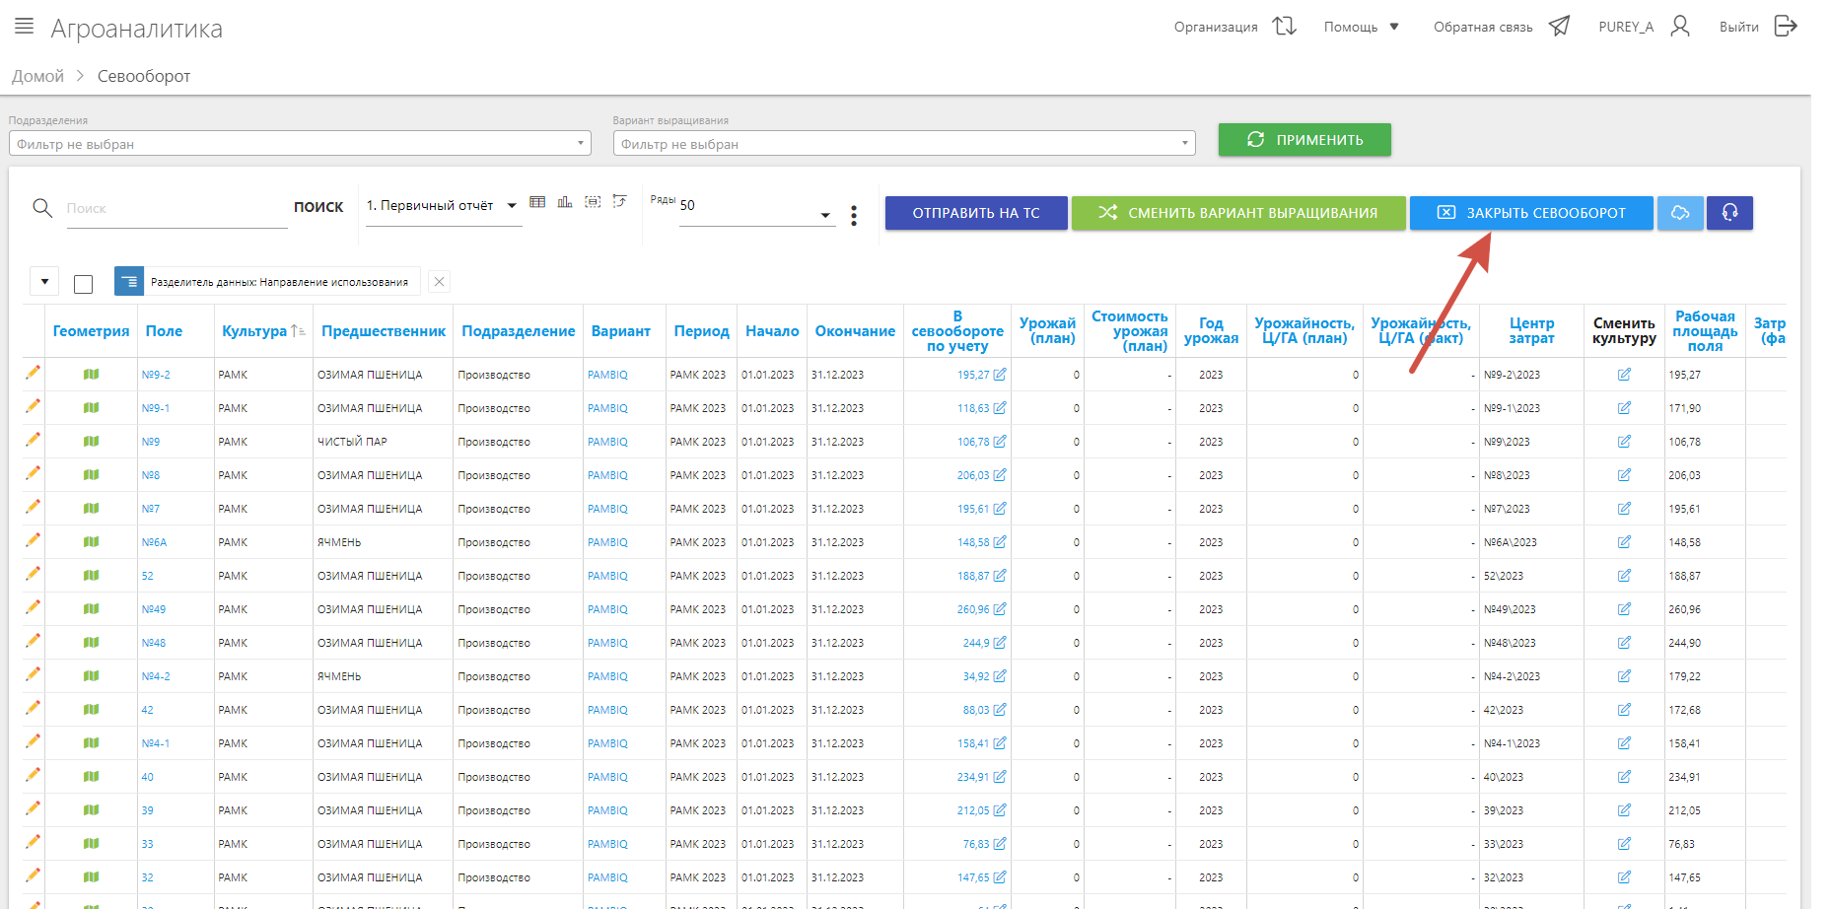
Task: Remove the data separator grouping chip
Action: pyautogui.click(x=440, y=282)
